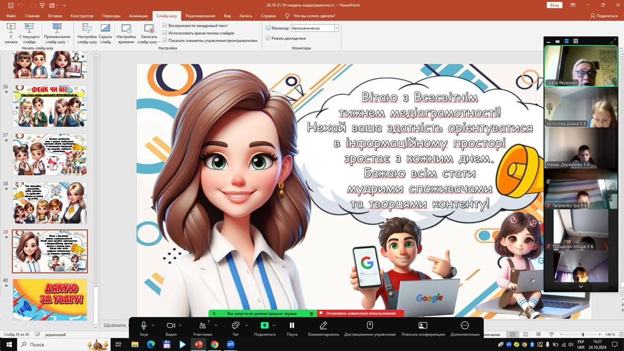Toggle Показать элементы управления проигрывателем checkbox
The height and width of the screenshot is (351, 624).
point(165,40)
